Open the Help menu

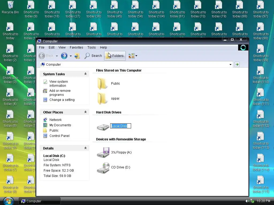click(x=104, y=48)
